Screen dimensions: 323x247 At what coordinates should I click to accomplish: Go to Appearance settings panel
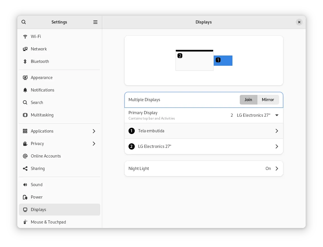(x=42, y=78)
